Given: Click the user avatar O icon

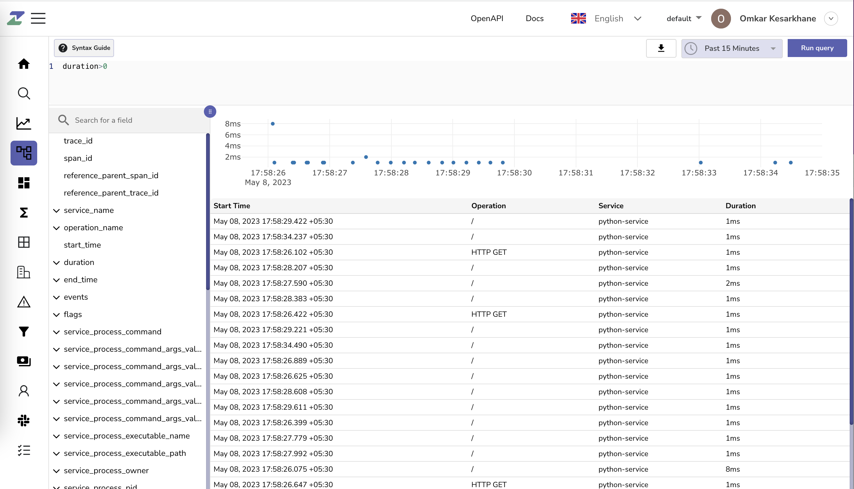Looking at the screenshot, I should (x=721, y=19).
